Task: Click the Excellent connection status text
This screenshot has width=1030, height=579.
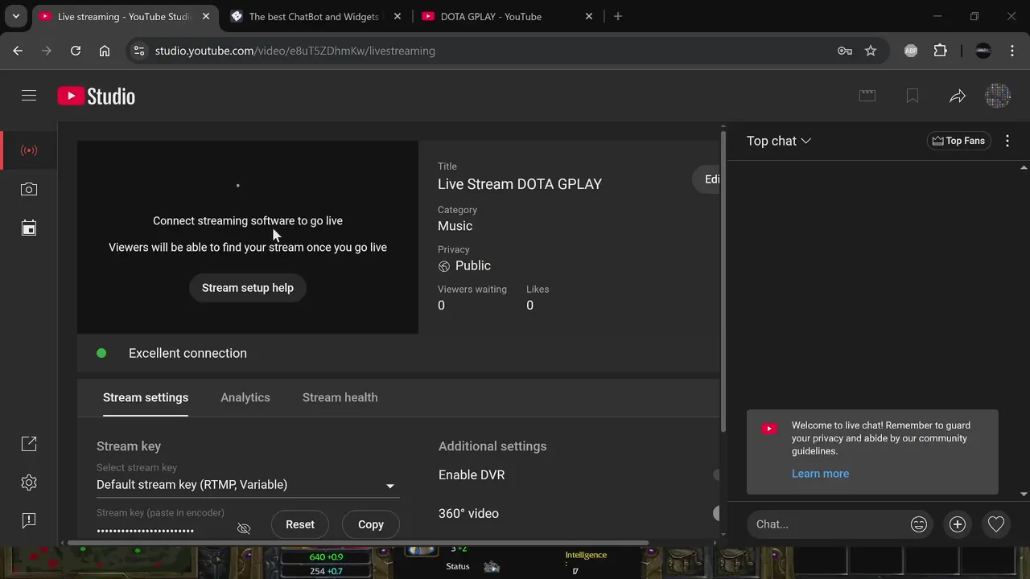Action: pos(187,353)
